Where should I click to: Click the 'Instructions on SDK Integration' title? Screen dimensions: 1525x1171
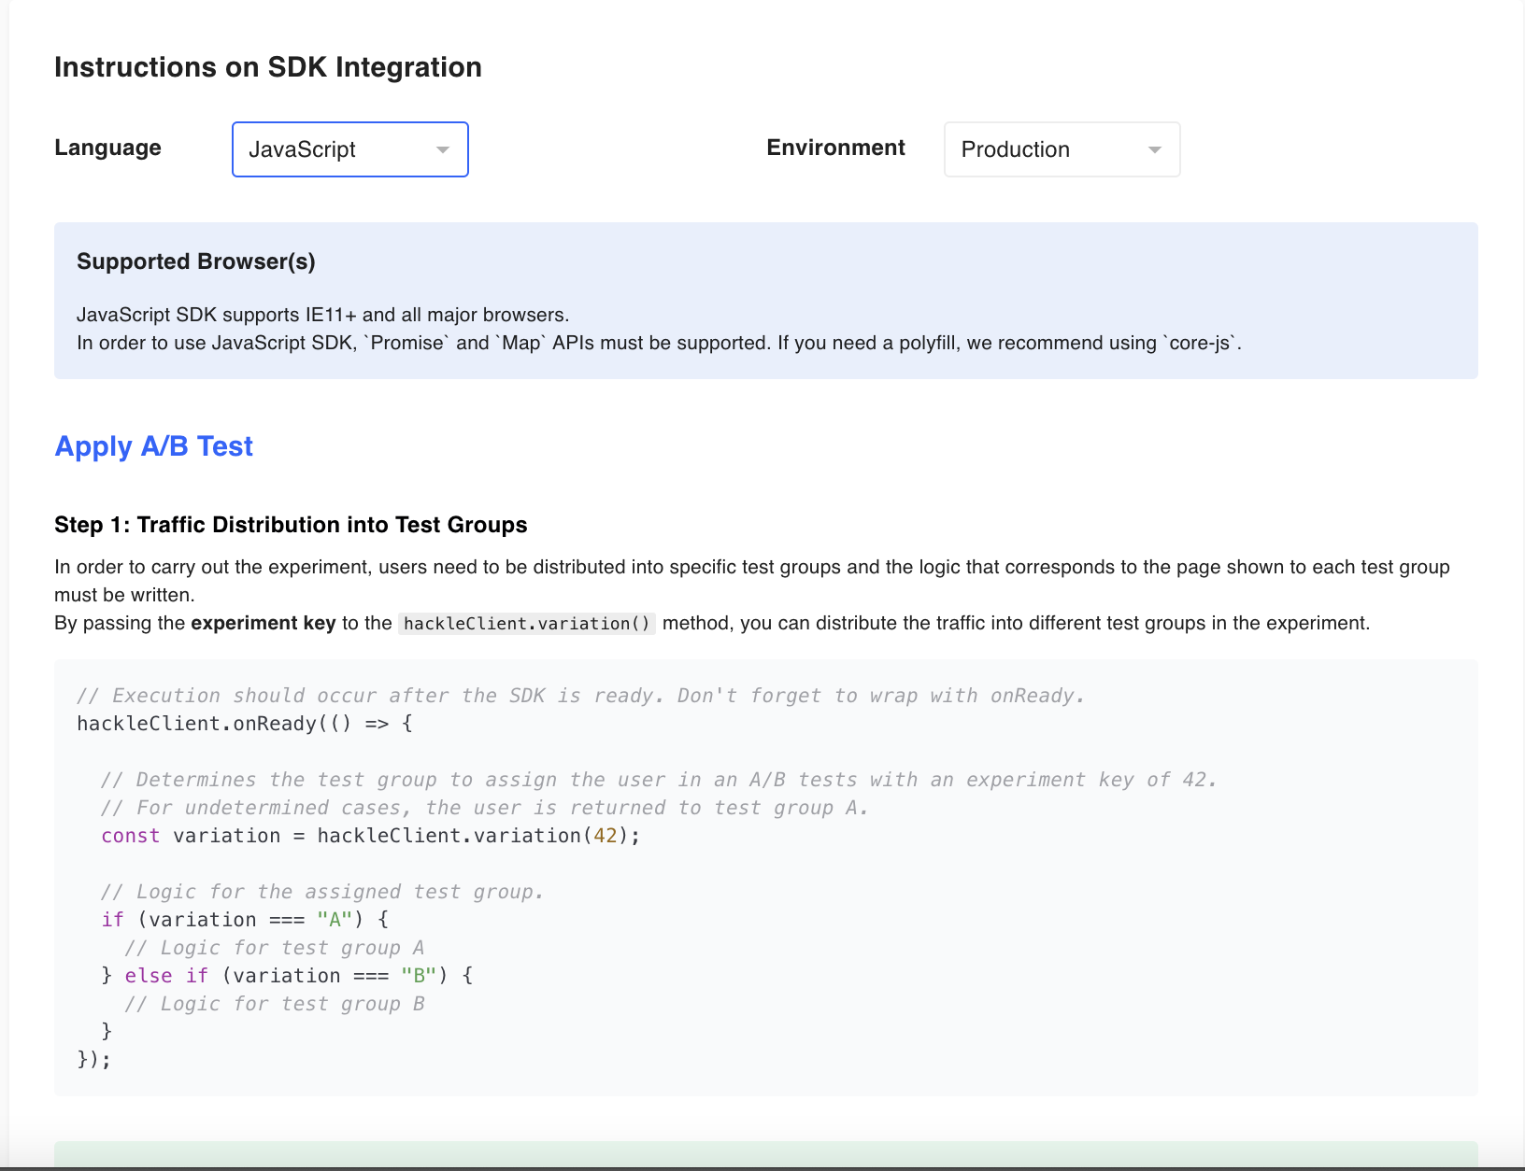(268, 67)
